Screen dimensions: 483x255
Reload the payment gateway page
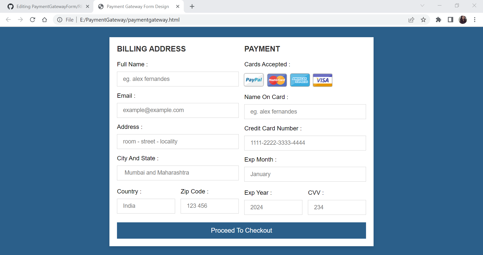[32, 20]
